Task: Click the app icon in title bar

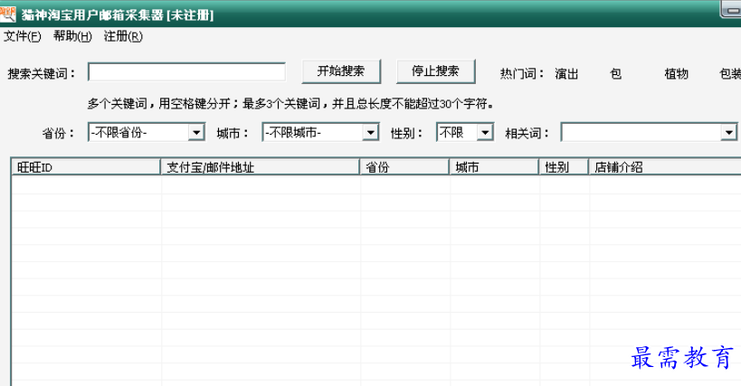Action: click(x=7, y=14)
